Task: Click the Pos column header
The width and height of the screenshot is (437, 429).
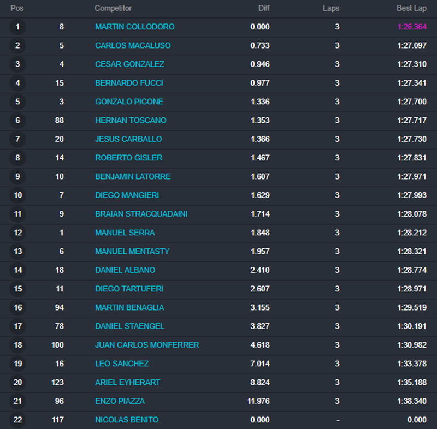Action: (x=17, y=8)
